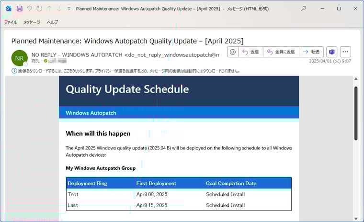This screenshot has height=222, width=364.
Task: Go to next item with down arrow
Action: point(59,9)
